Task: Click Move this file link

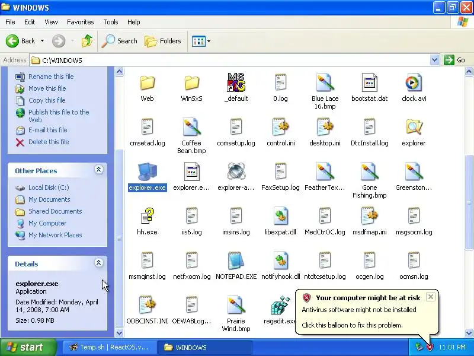Action: (x=47, y=88)
